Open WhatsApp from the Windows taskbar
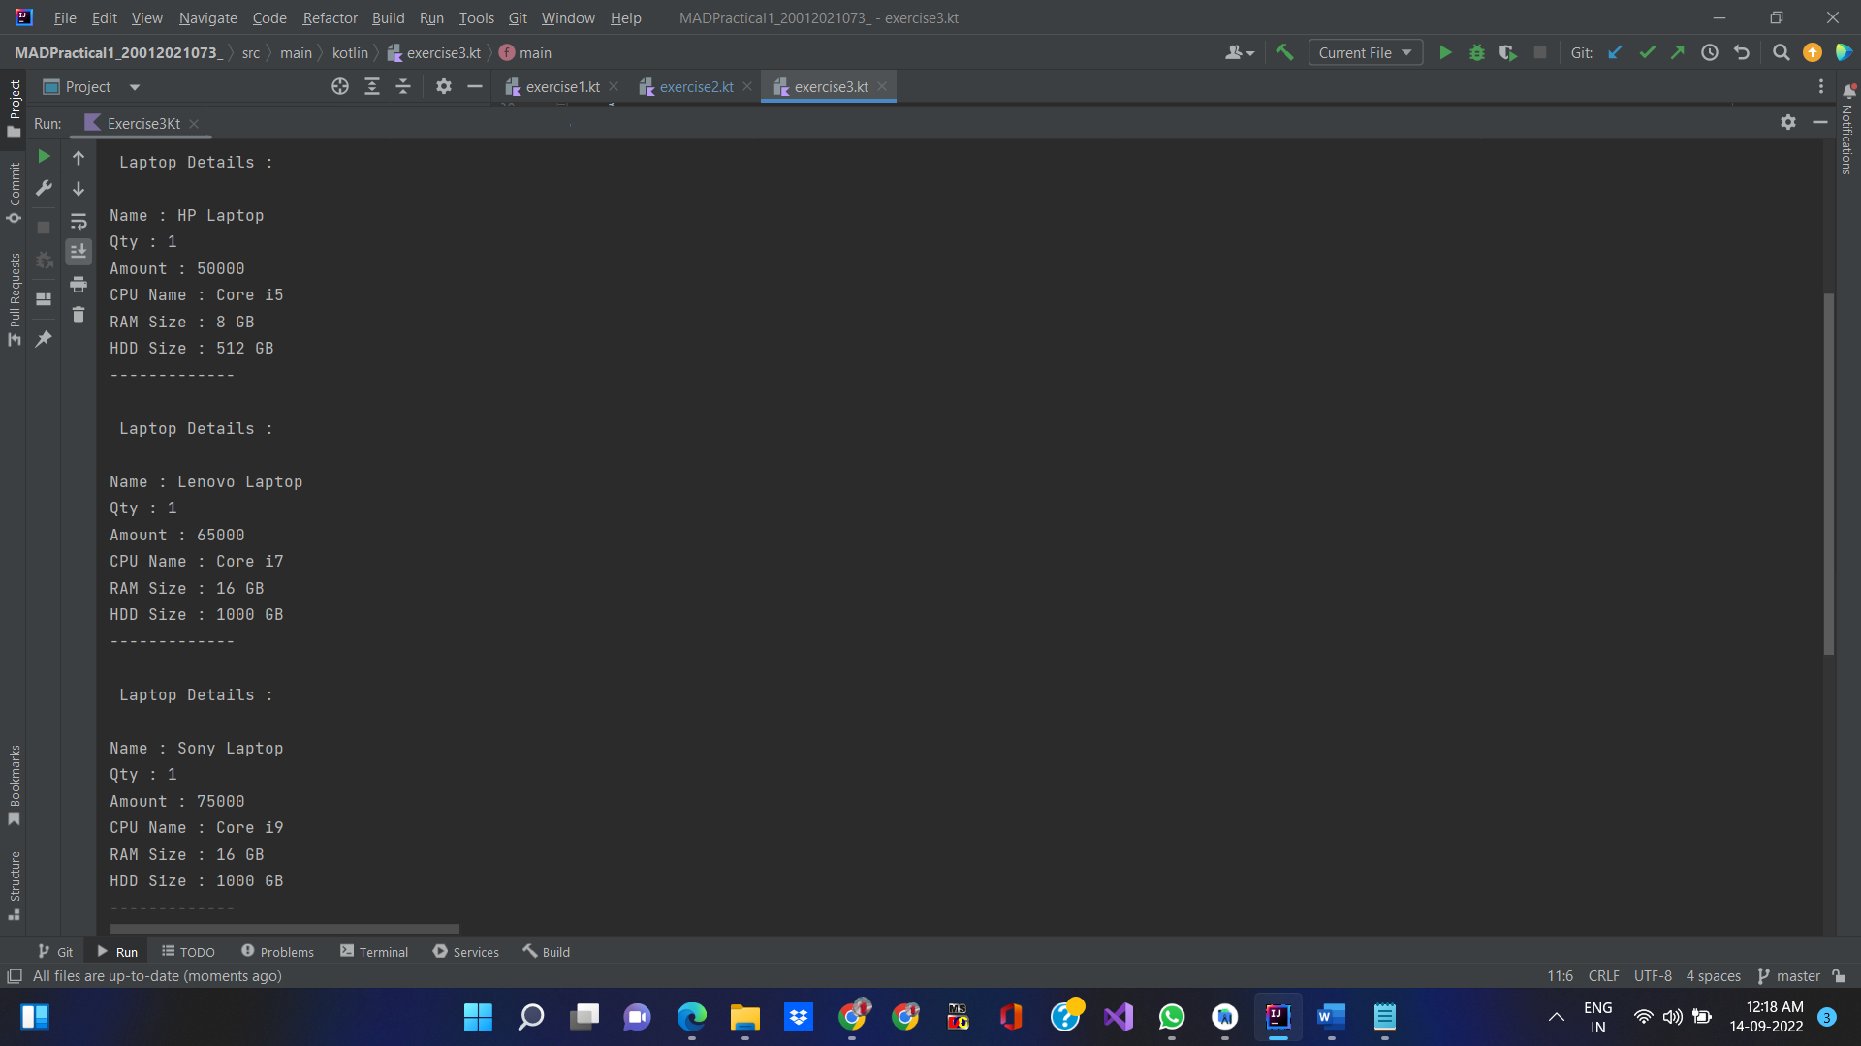 click(1171, 1017)
